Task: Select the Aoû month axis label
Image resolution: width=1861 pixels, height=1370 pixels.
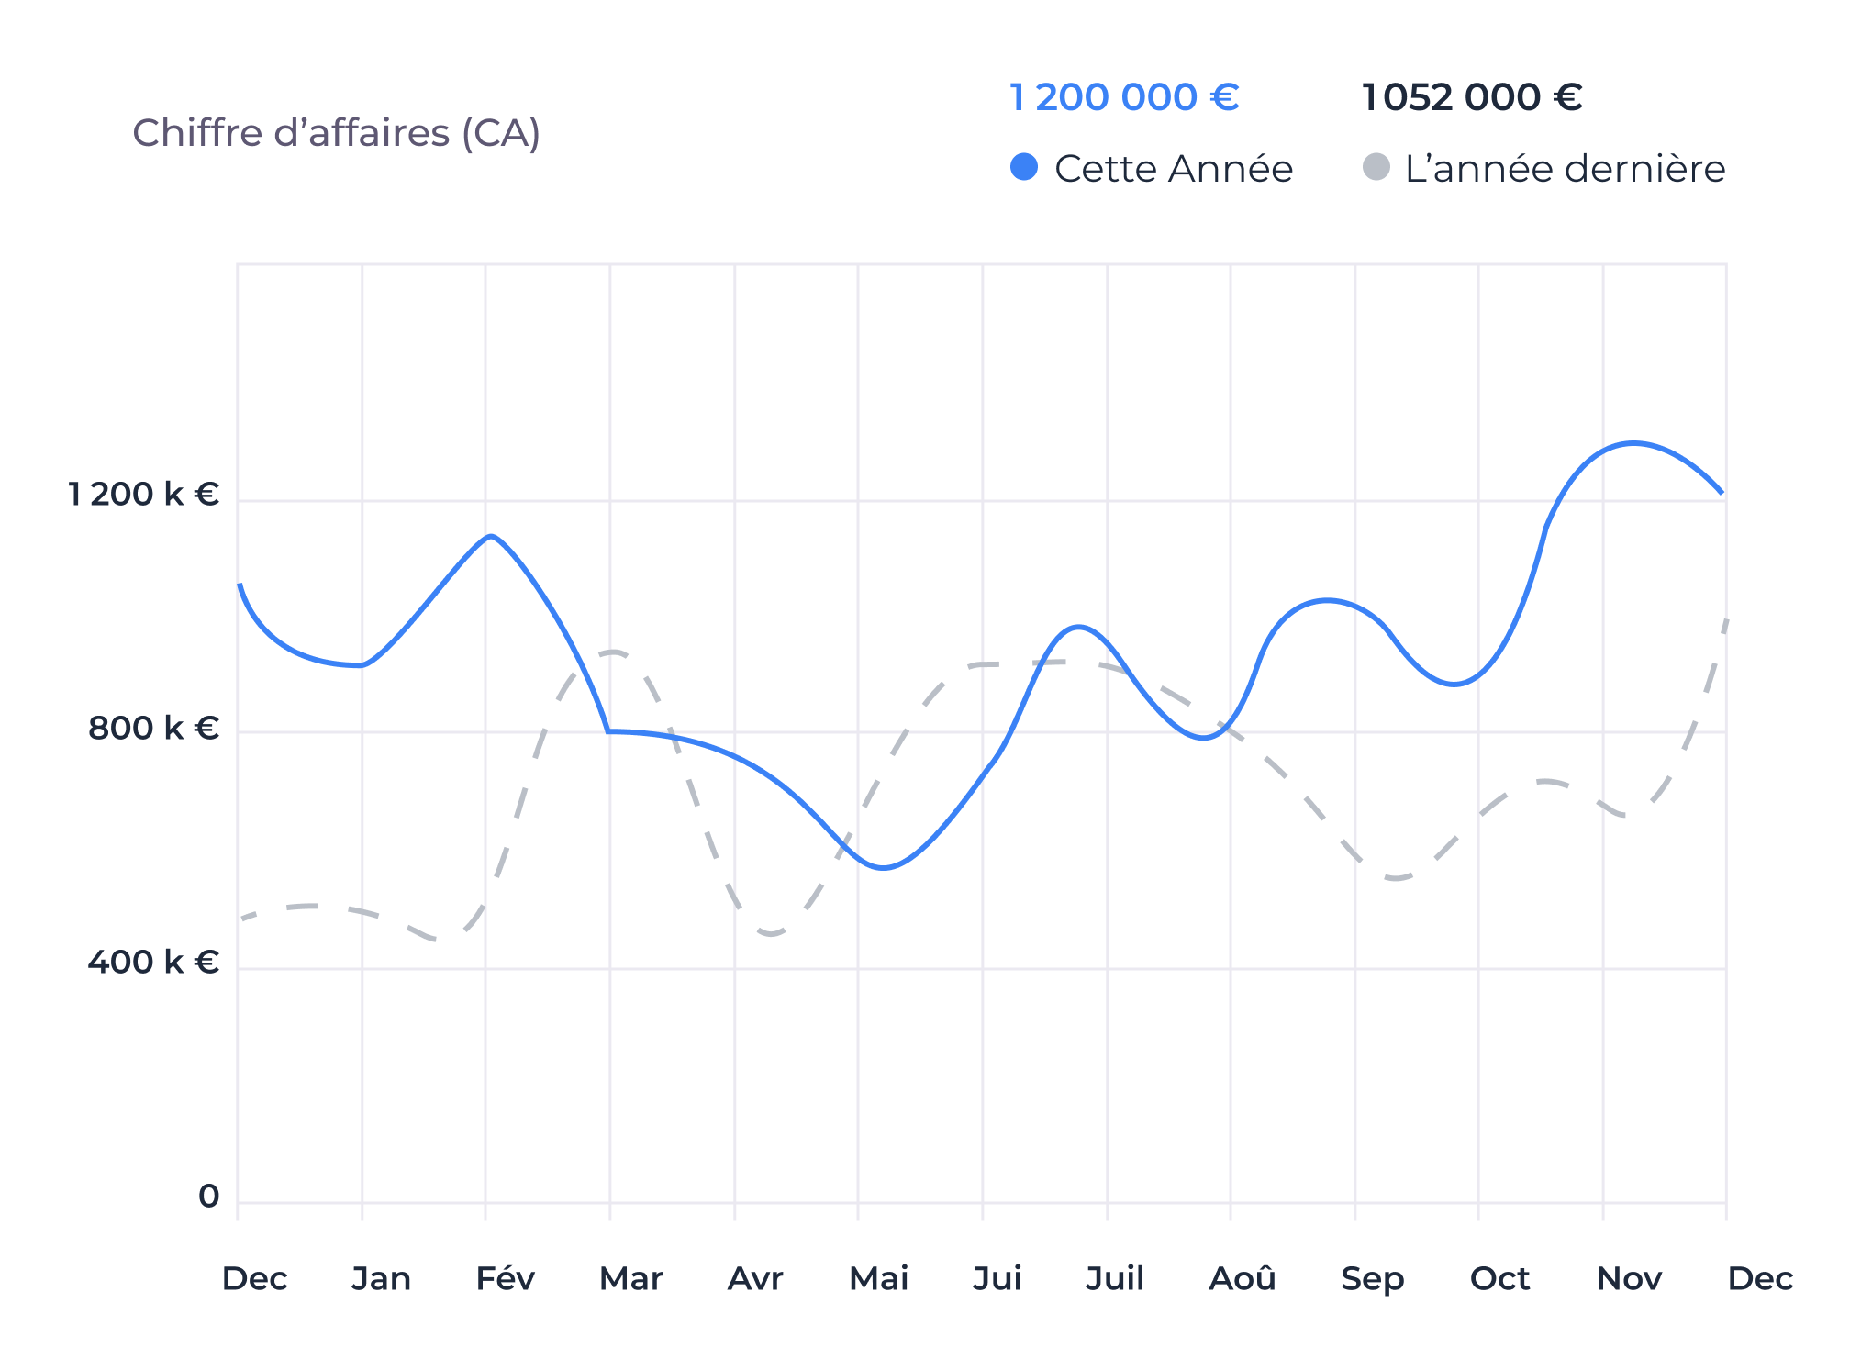Action: (x=1243, y=1278)
